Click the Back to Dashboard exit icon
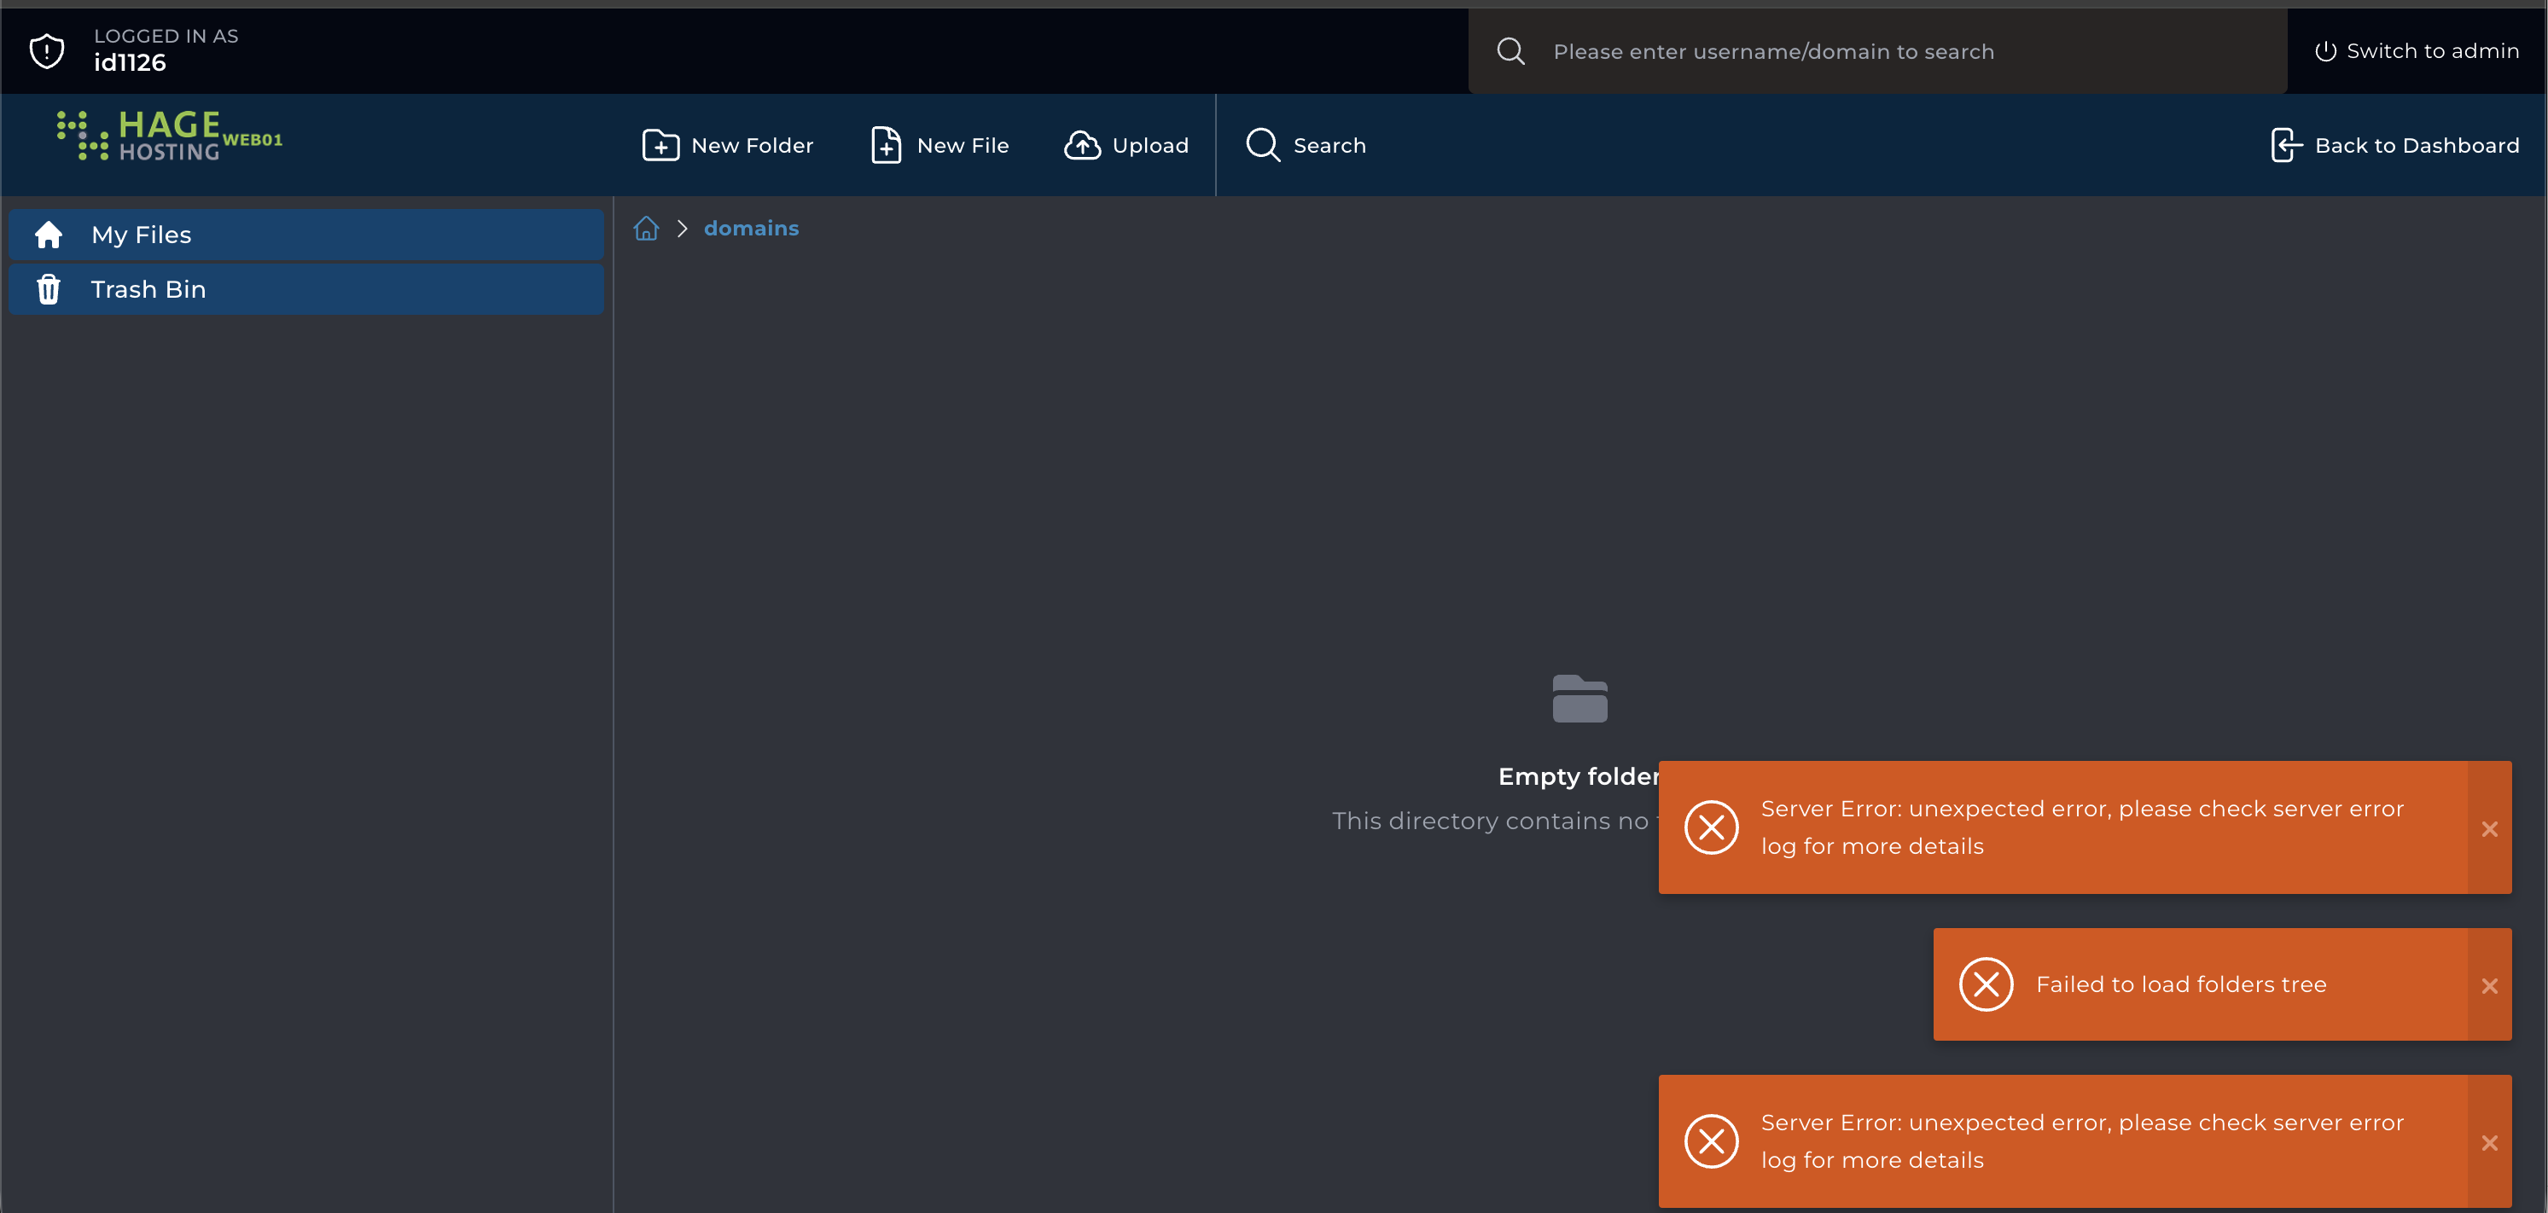 point(2286,145)
